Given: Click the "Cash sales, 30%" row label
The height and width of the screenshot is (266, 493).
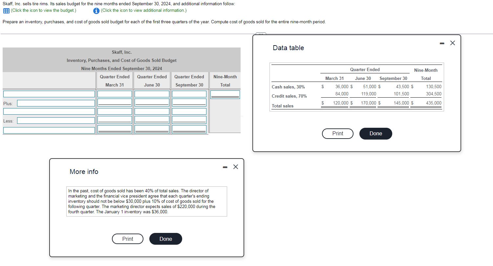Looking at the screenshot, I should coord(288,87).
